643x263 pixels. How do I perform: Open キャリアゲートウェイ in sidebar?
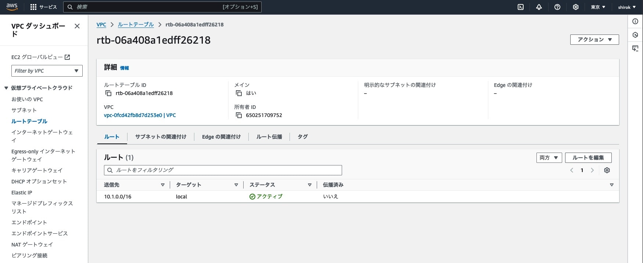point(37,171)
